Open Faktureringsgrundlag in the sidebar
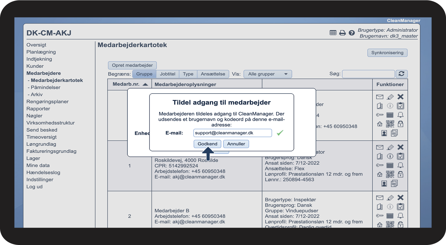446x245 pixels. click(51, 151)
